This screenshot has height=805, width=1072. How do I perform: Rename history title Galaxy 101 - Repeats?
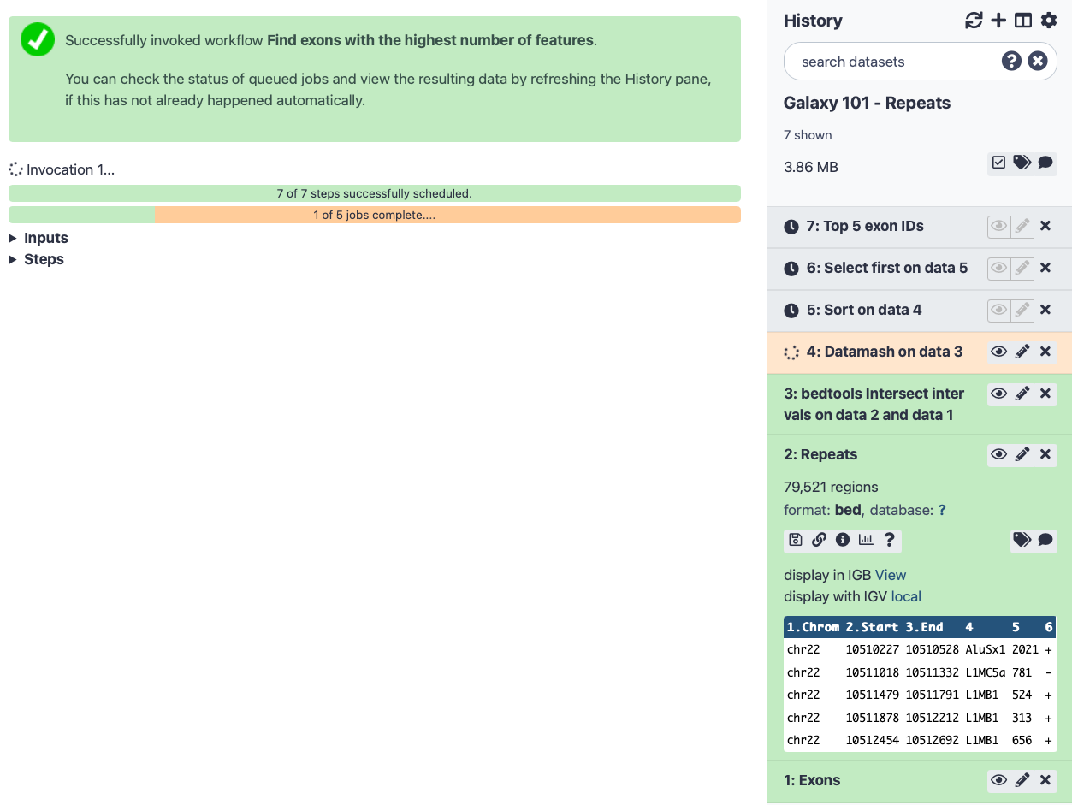867,103
